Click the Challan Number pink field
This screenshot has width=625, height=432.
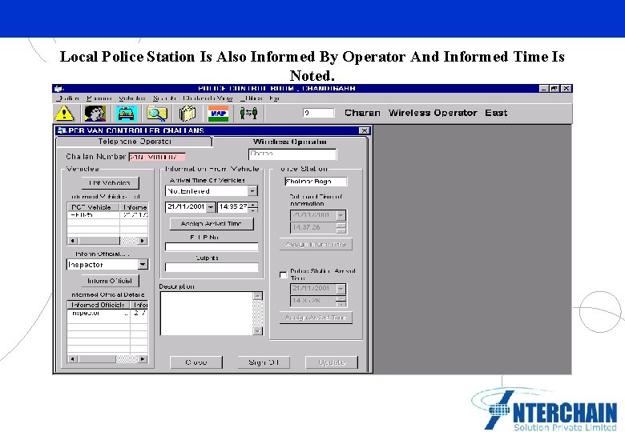157,157
